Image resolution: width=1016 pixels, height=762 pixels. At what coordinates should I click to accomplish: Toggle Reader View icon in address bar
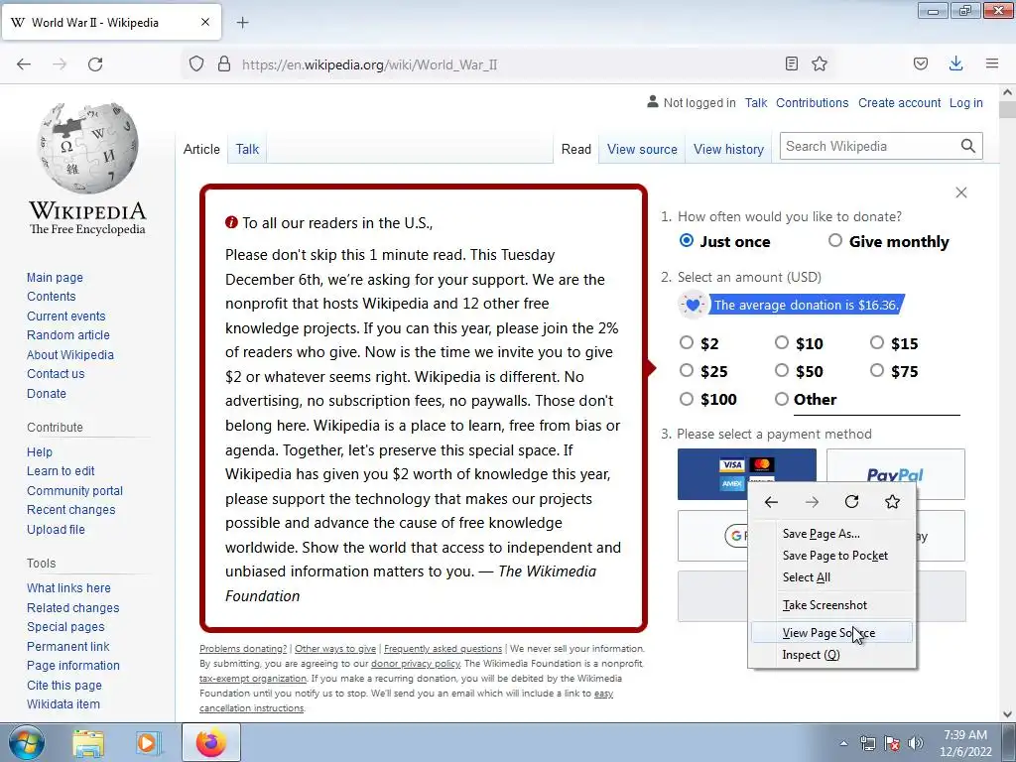791,63
